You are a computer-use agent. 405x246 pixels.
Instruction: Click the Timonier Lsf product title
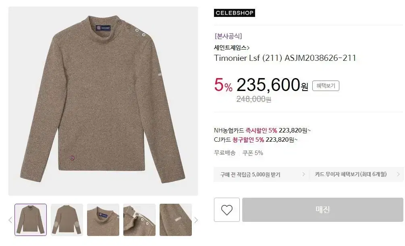(x=285, y=58)
